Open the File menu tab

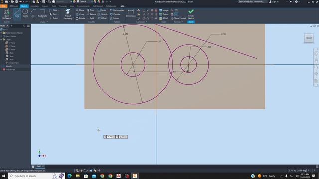[4, 6]
